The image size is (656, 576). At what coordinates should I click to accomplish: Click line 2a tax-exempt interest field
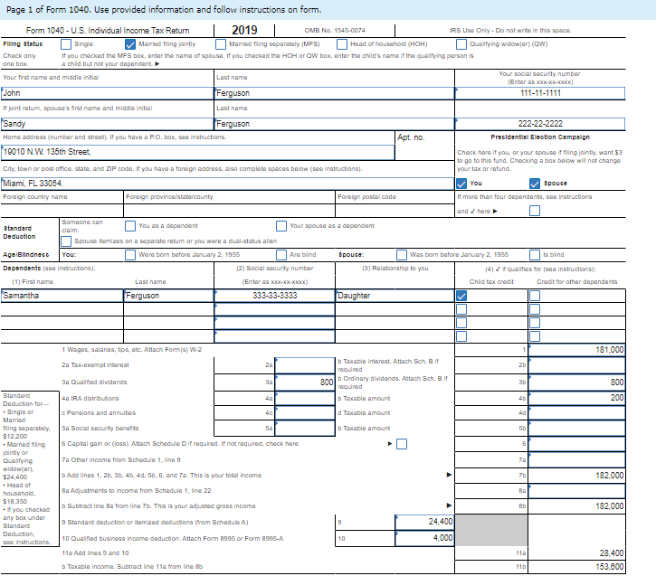coord(305,365)
